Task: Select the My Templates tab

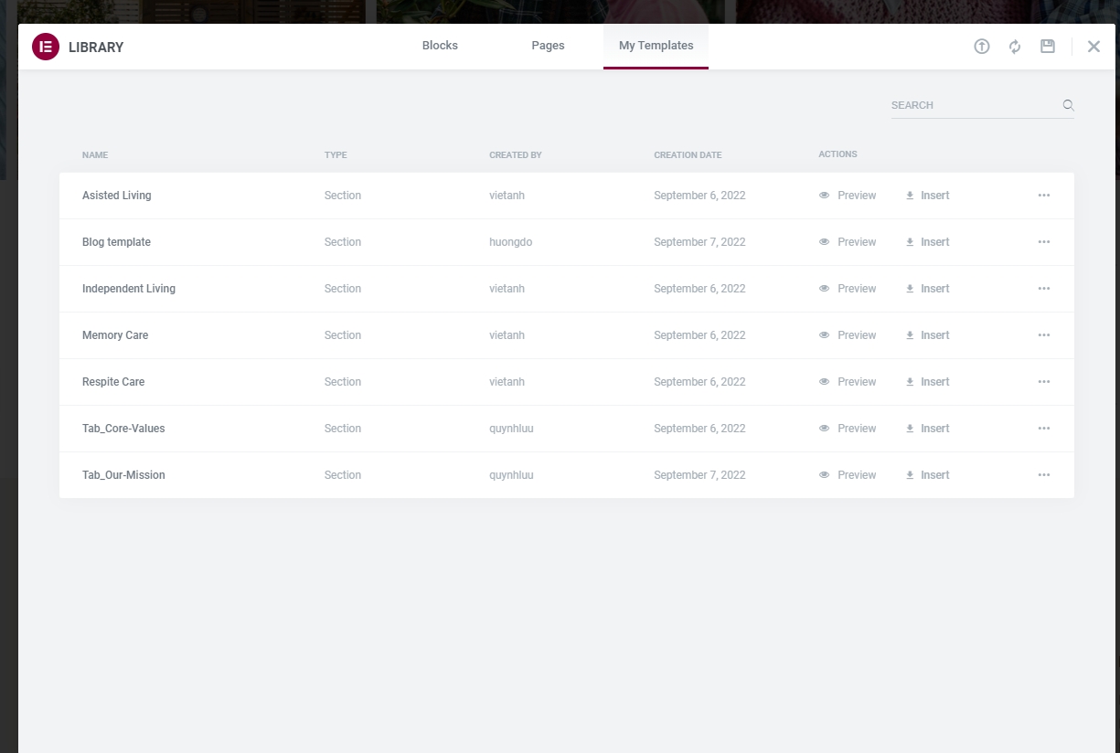Action: point(656,46)
